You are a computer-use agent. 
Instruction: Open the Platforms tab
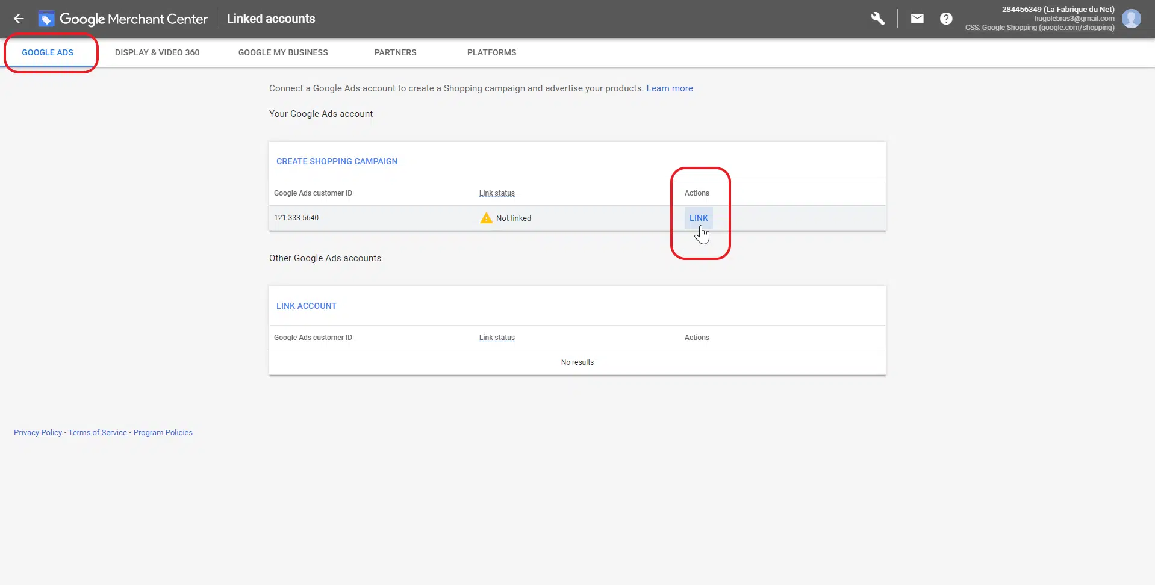point(491,52)
